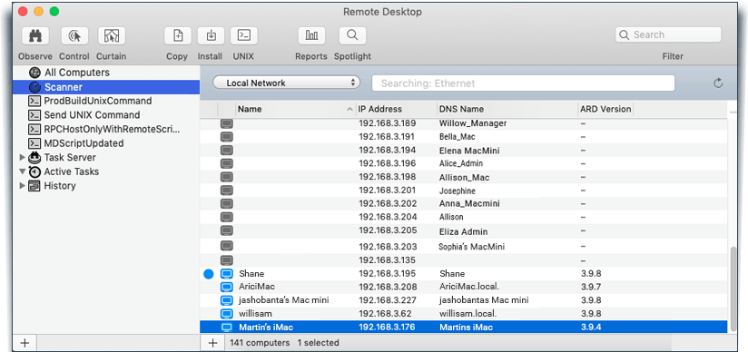Click computer icon for Shane row
The image size is (748, 352).
click(x=227, y=274)
